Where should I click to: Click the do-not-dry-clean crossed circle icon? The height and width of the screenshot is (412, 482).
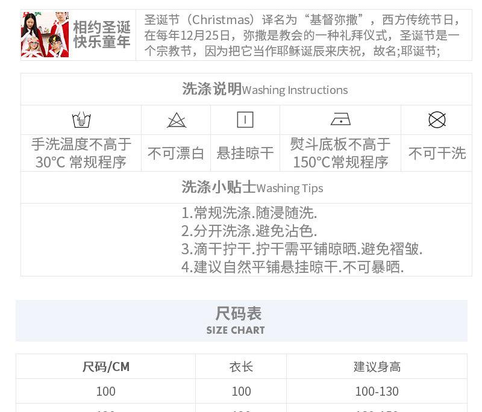[x=437, y=120]
